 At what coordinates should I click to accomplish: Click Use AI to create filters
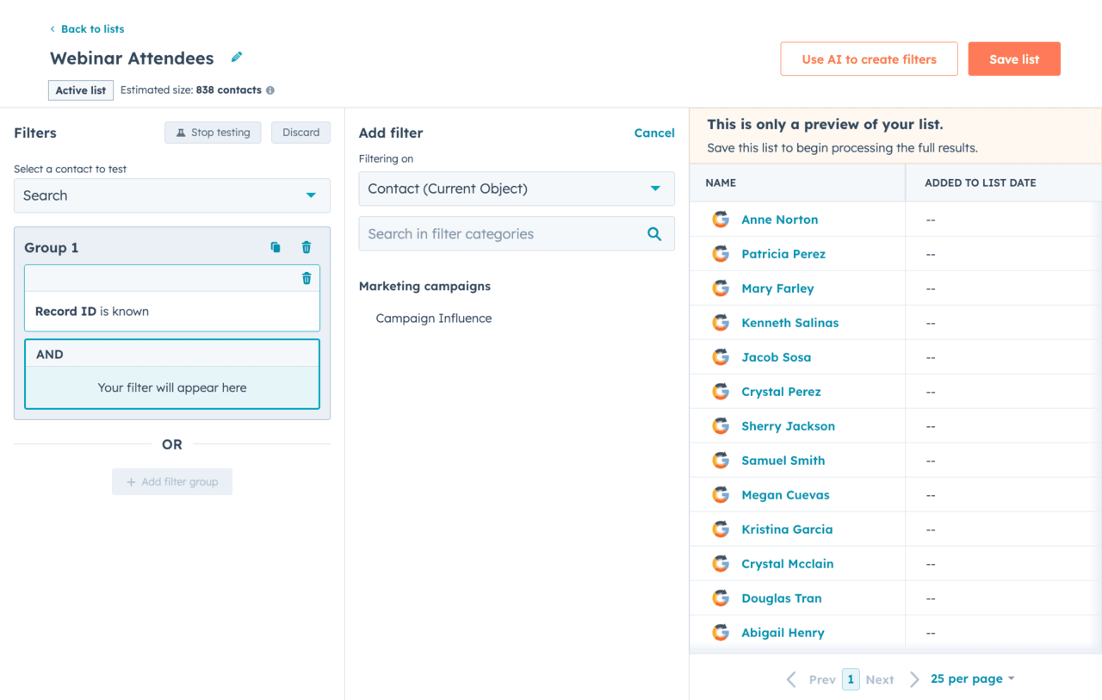click(x=869, y=59)
